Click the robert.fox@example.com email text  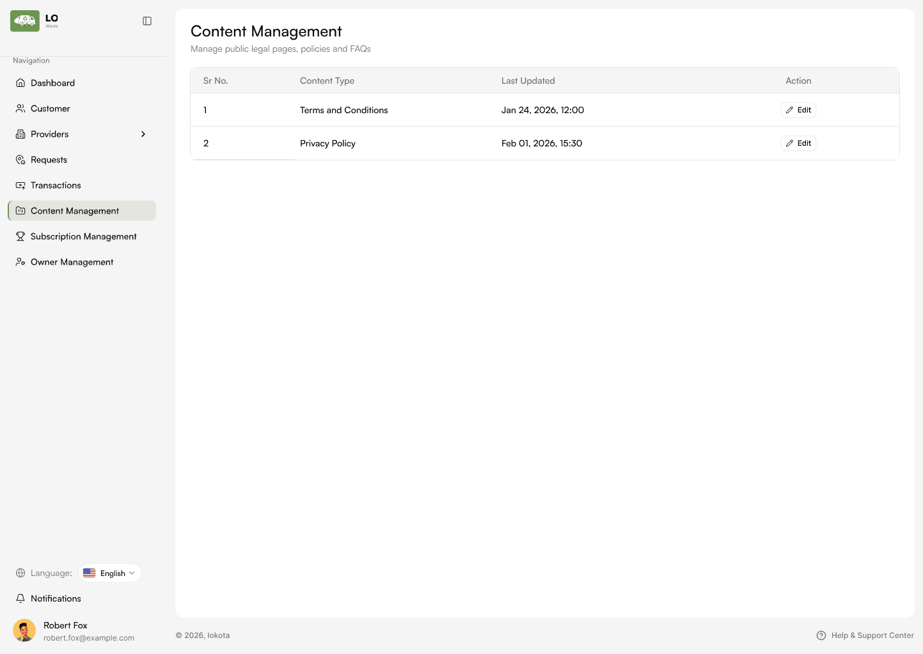89,638
